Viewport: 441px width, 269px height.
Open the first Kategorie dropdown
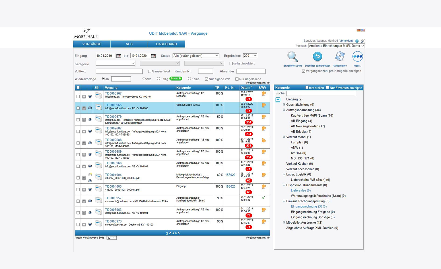click(x=116, y=63)
